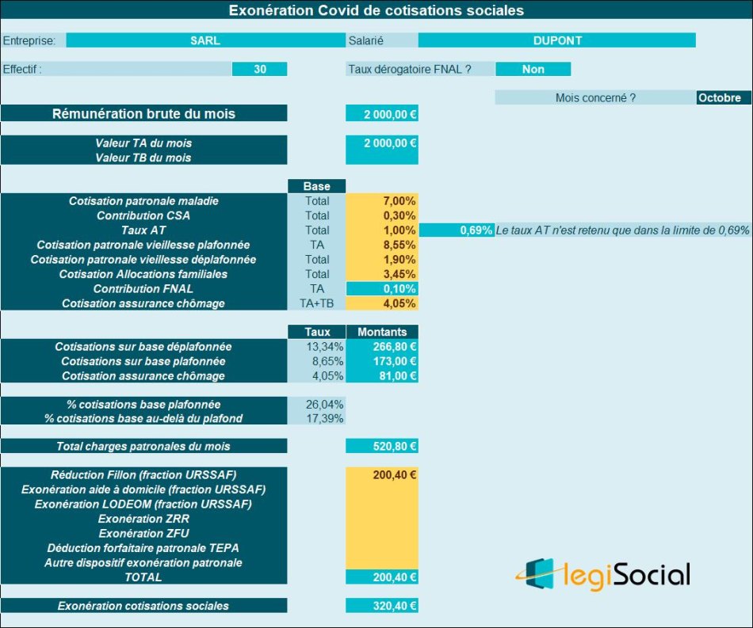Select the Allocations familiales rate 3,45%
Viewport: 753px width, 628px height.
coord(381,274)
